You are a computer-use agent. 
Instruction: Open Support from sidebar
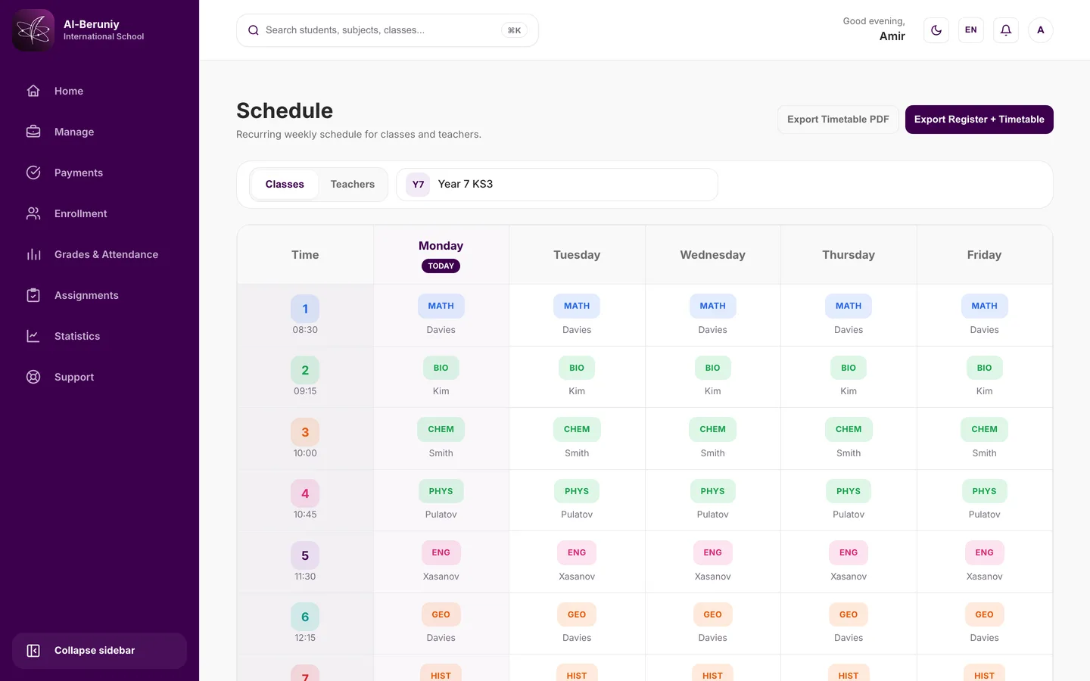[99, 377]
